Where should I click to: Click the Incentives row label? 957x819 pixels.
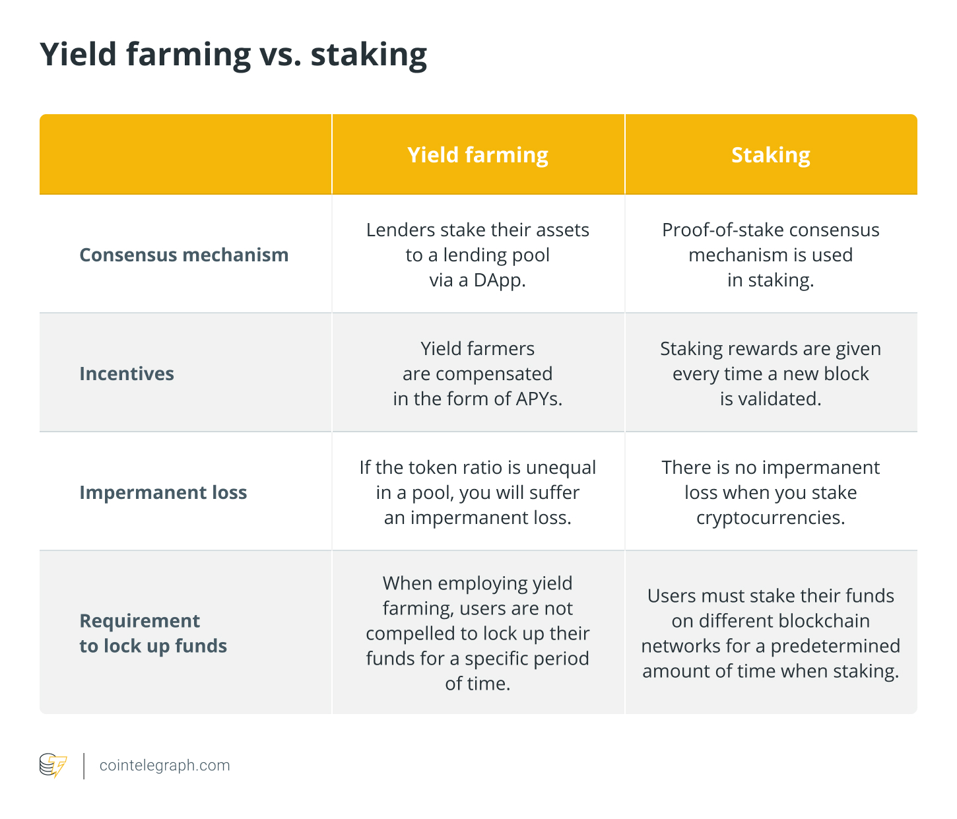tap(127, 374)
